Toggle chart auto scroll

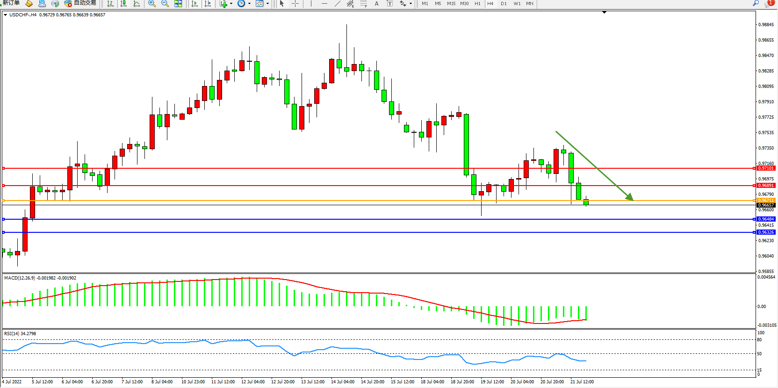coord(194,4)
